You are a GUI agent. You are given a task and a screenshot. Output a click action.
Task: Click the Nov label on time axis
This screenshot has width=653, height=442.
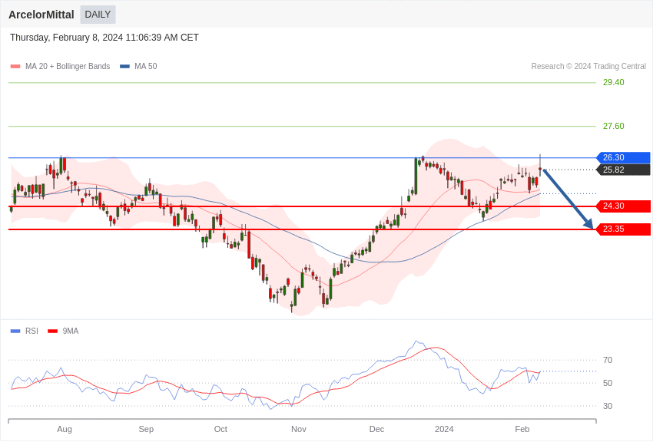(x=299, y=429)
